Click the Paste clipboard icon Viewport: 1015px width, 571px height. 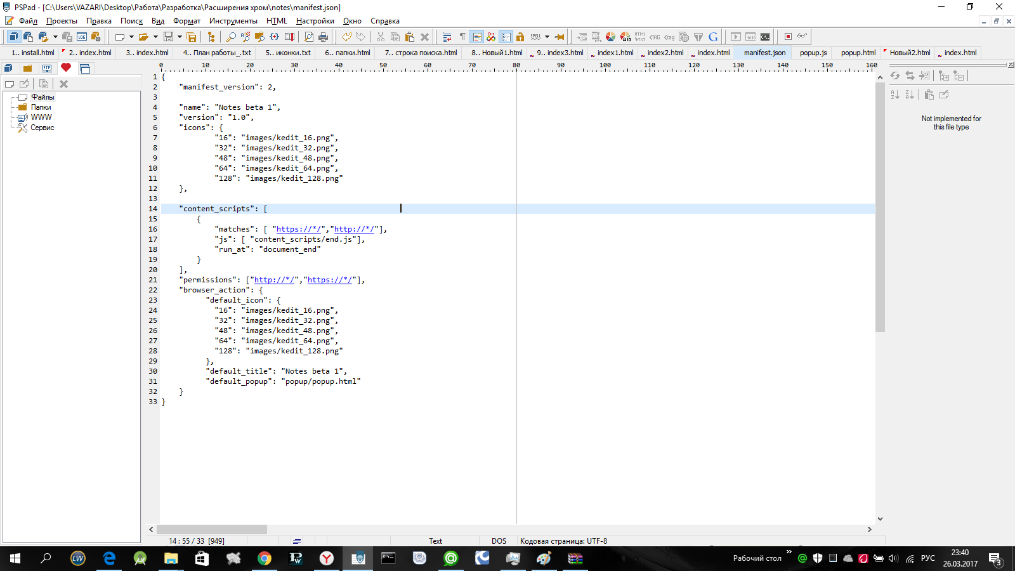(410, 37)
